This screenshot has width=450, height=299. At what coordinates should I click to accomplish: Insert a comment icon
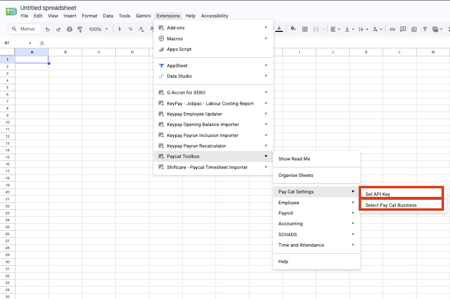tap(403, 29)
